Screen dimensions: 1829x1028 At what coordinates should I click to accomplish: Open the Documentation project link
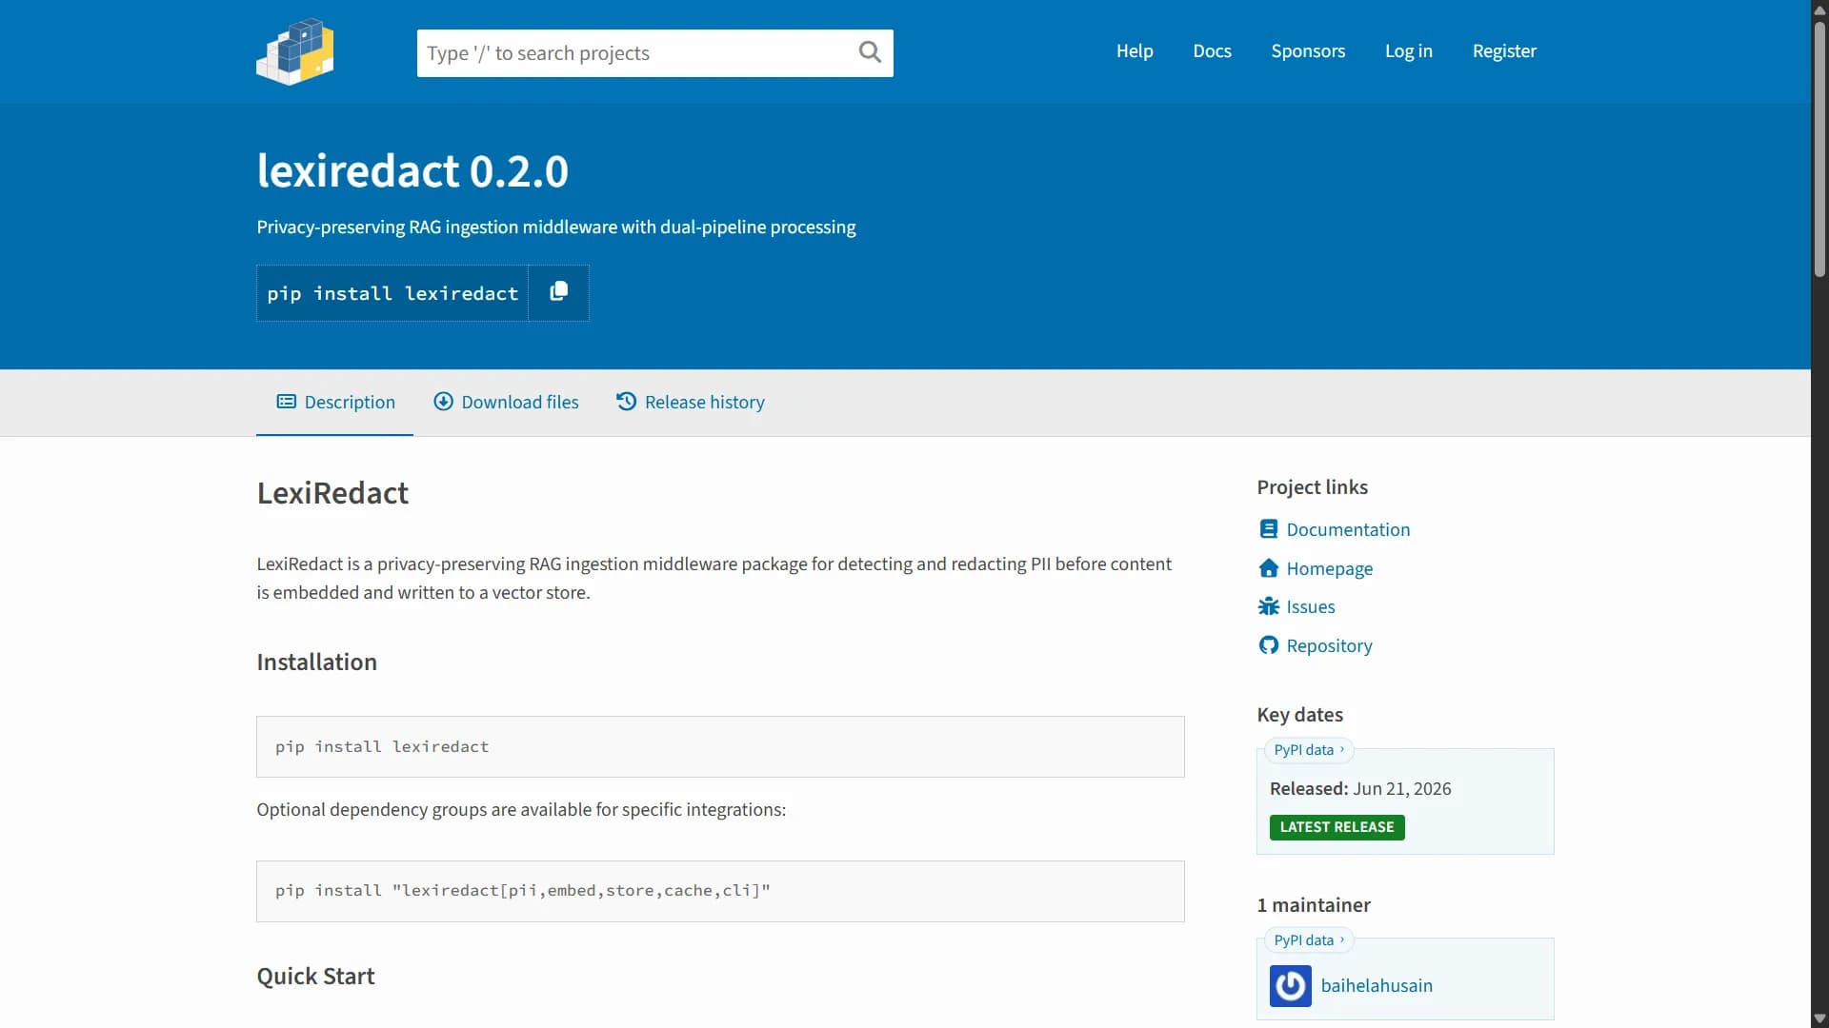pos(1347,529)
